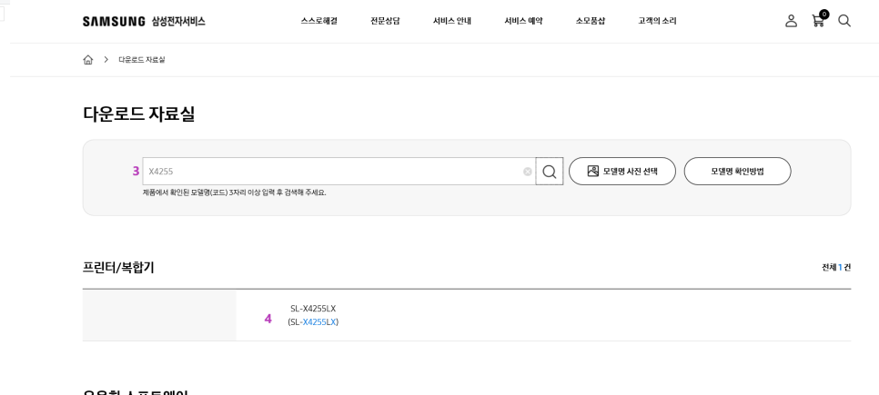Open the 전문상담 menu
The image size is (879, 395).
pyautogui.click(x=385, y=21)
